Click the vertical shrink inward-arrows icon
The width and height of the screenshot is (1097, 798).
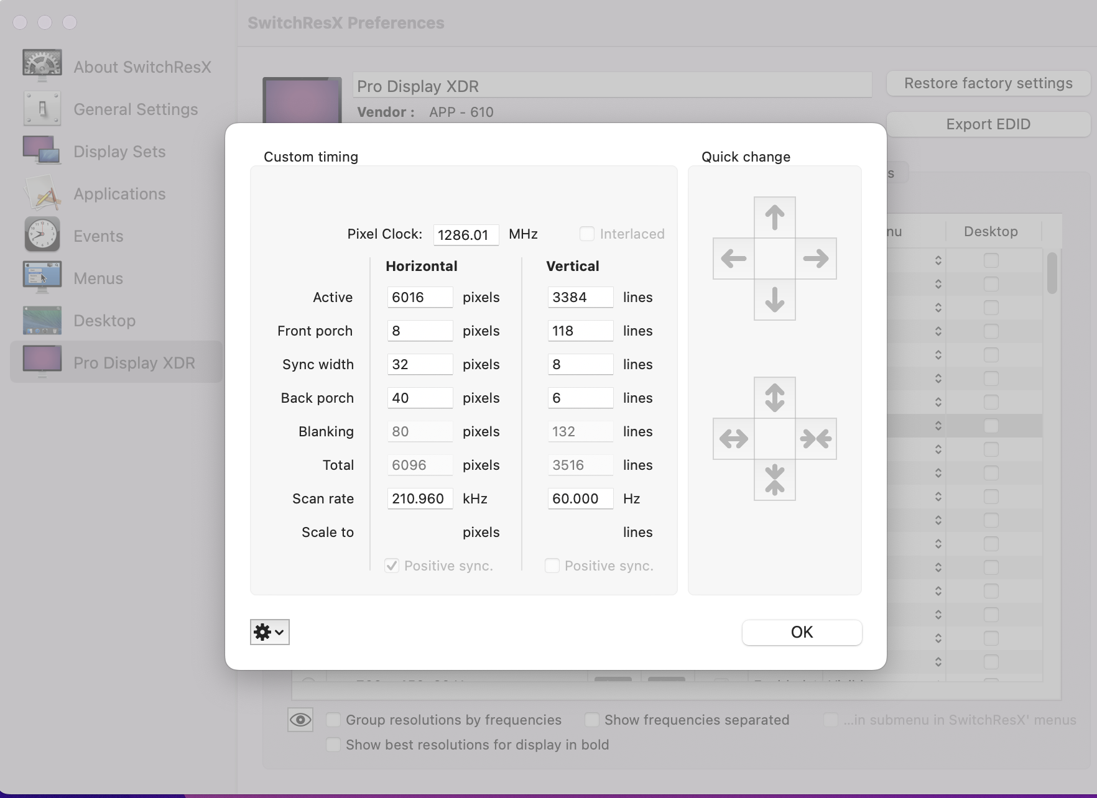click(x=774, y=480)
